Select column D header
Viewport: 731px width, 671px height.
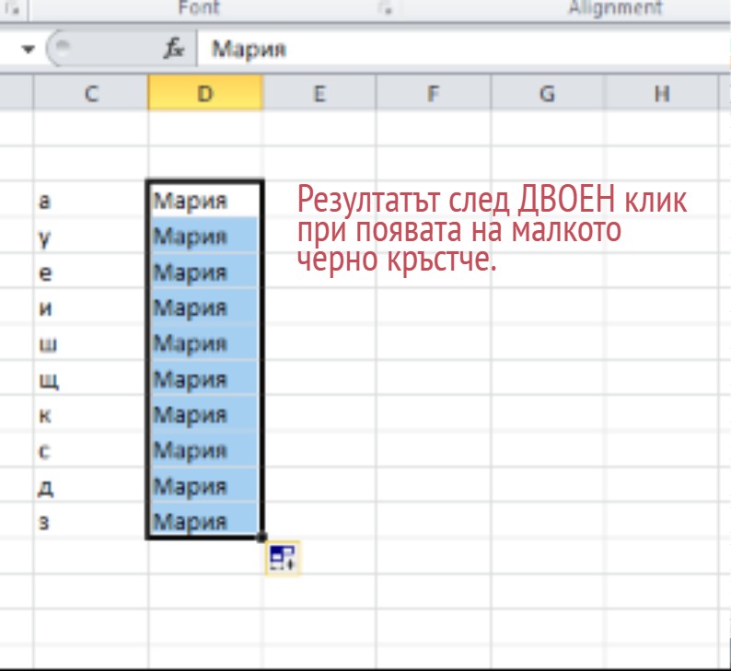[204, 93]
